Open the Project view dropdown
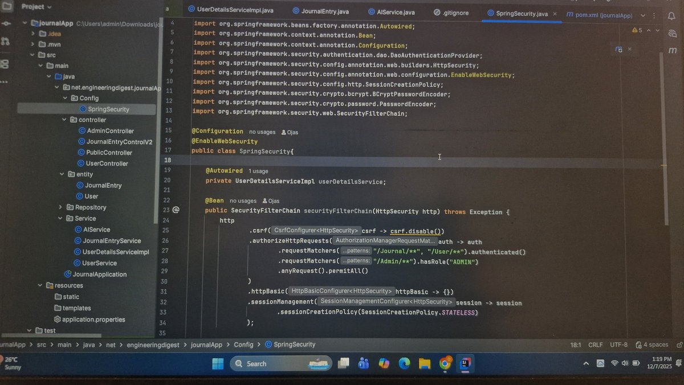684x385 pixels. 36,7
